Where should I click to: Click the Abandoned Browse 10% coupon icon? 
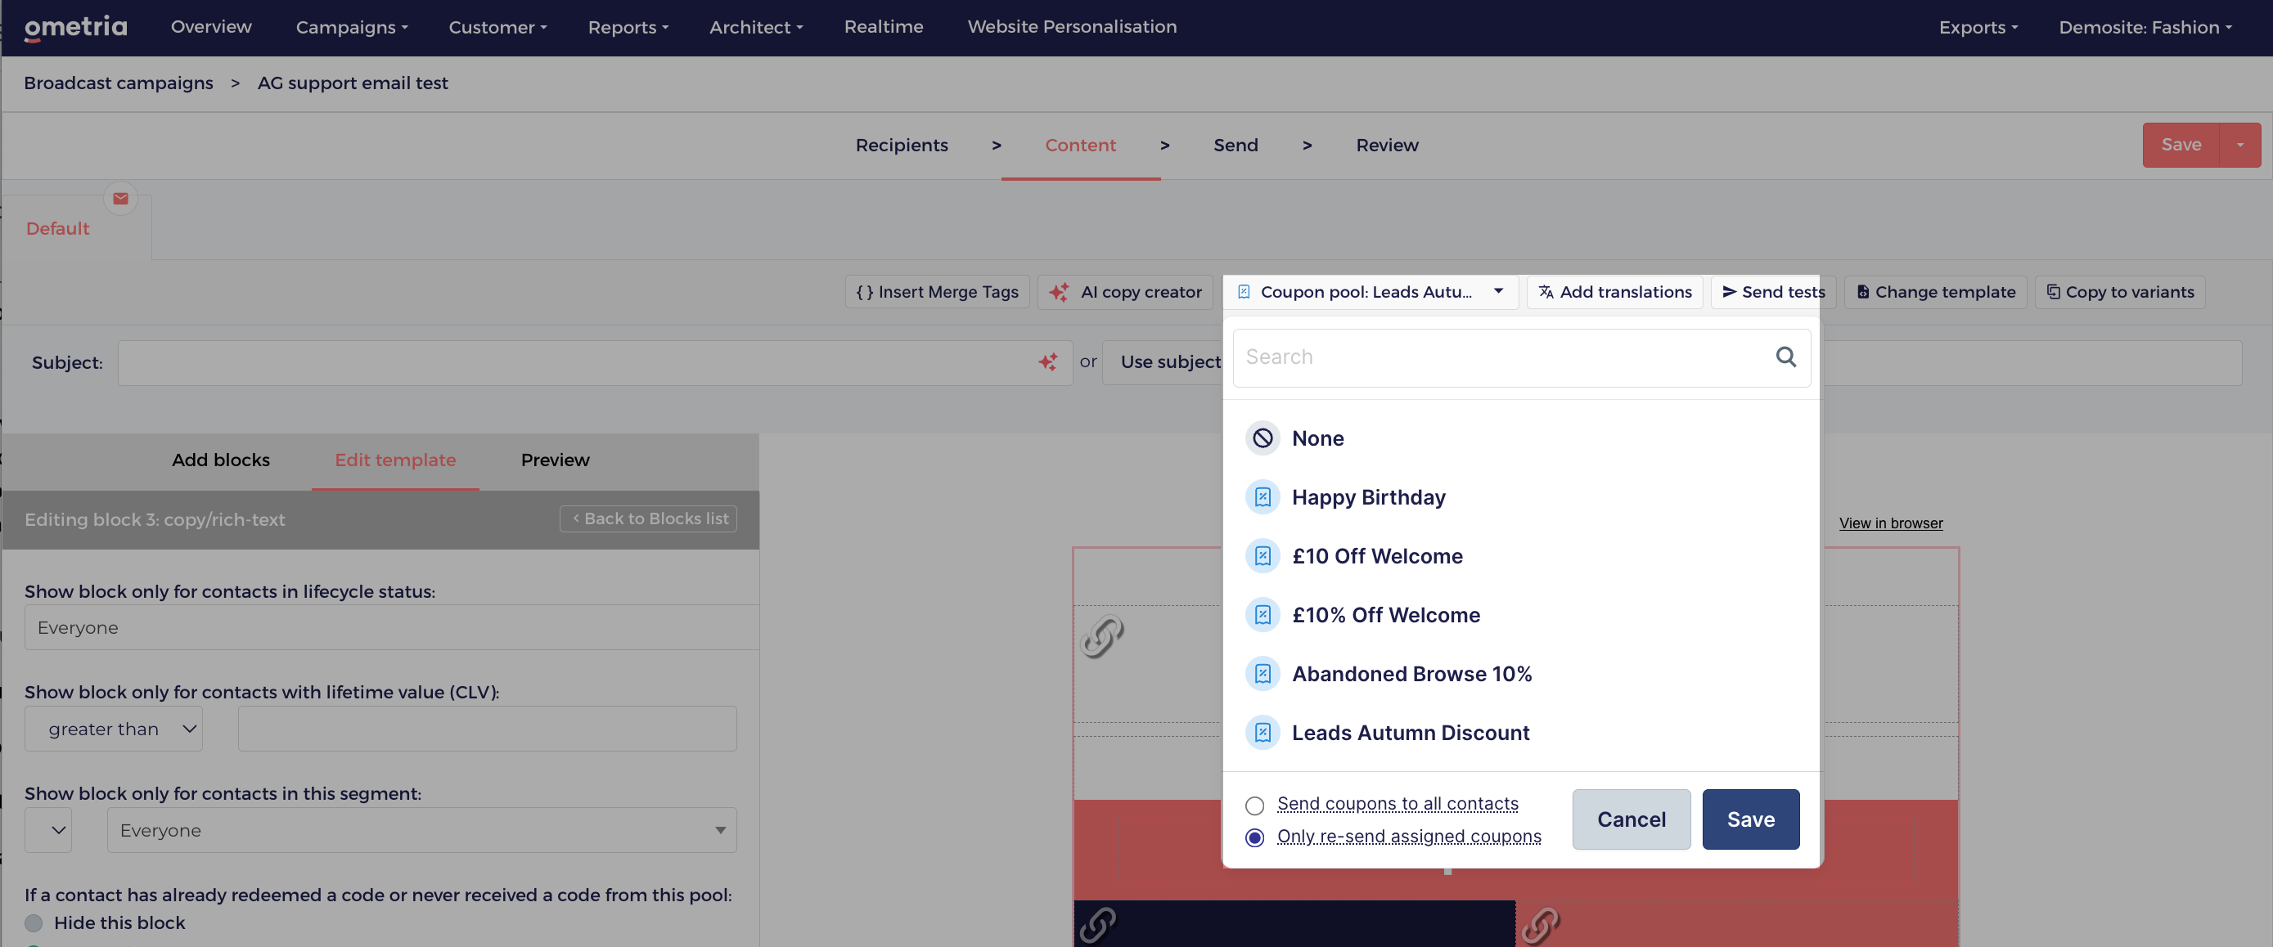[x=1263, y=674]
